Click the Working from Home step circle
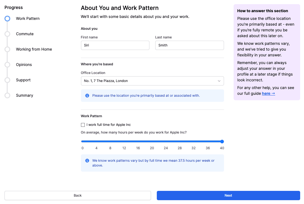 7,49
